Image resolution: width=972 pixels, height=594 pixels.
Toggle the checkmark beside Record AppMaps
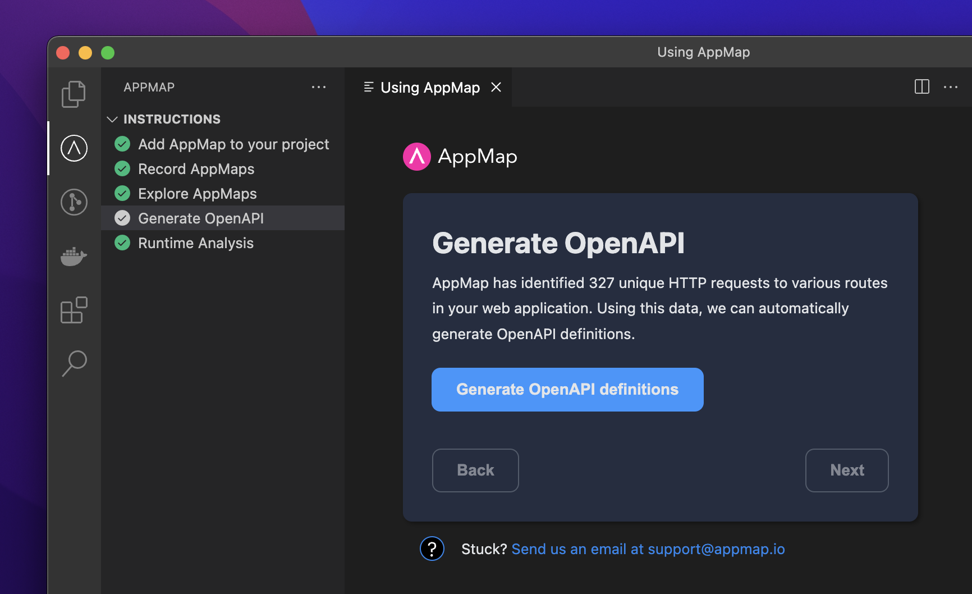point(122,168)
